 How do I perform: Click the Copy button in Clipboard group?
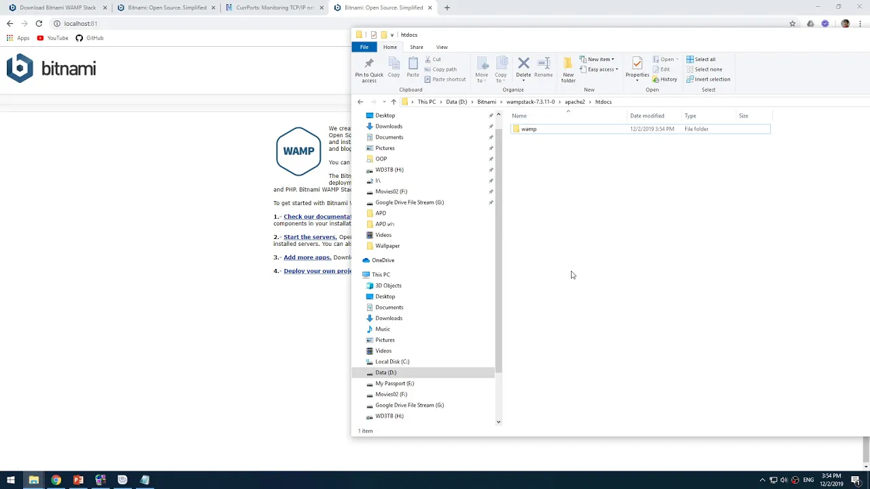pyautogui.click(x=394, y=68)
